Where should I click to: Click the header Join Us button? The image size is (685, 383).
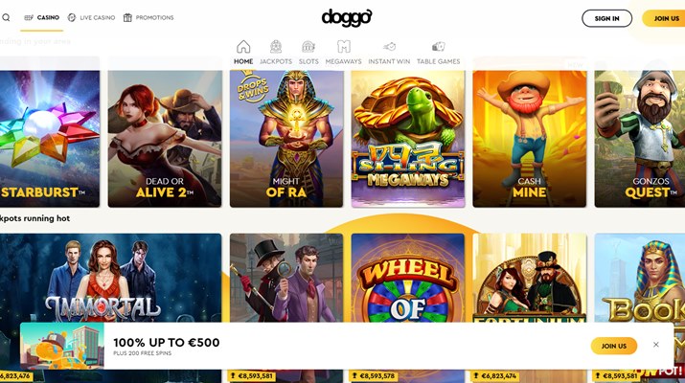pos(664,18)
